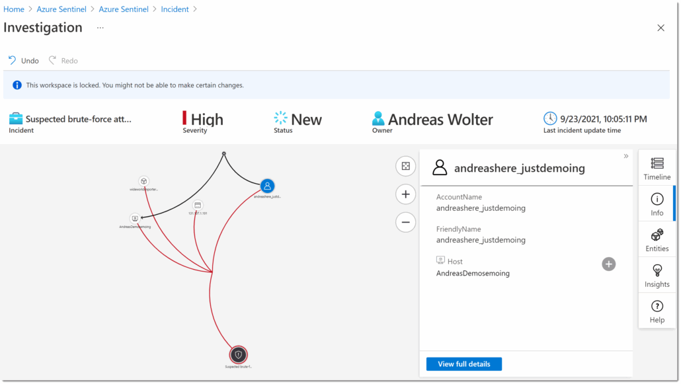Image resolution: width=681 pixels, height=384 pixels.
Task: Click the wideworldimporters node in graph
Action: 143,181
